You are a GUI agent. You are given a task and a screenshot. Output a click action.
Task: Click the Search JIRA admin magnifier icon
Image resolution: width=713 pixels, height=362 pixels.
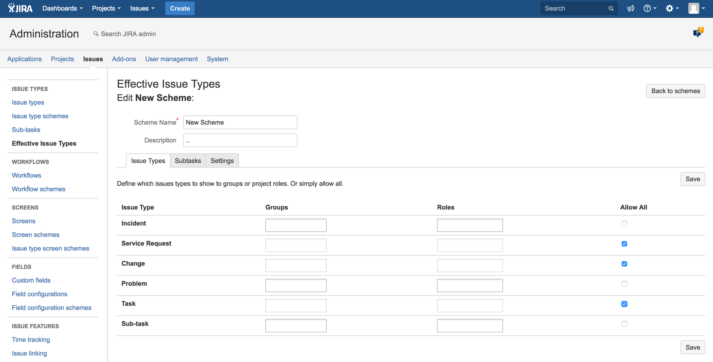[96, 34]
